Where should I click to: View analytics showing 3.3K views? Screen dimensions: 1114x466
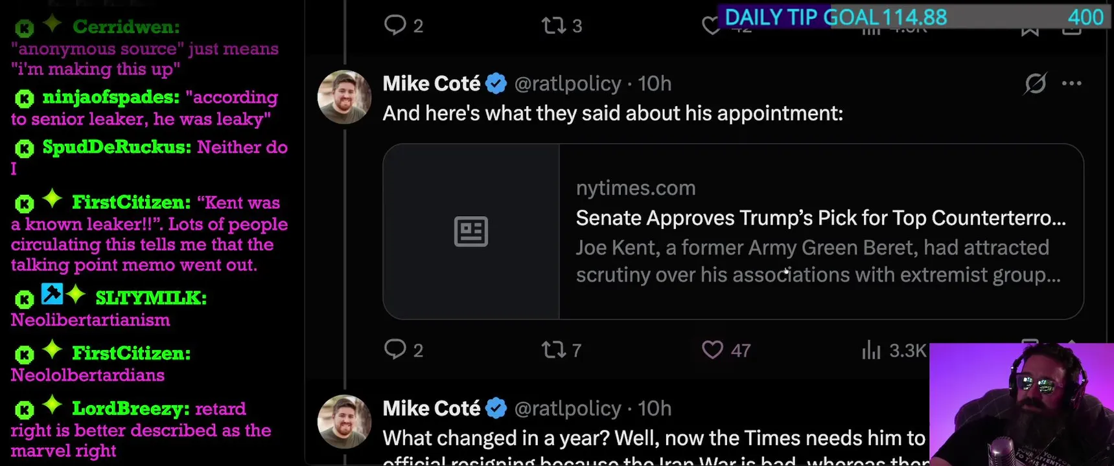coord(872,350)
